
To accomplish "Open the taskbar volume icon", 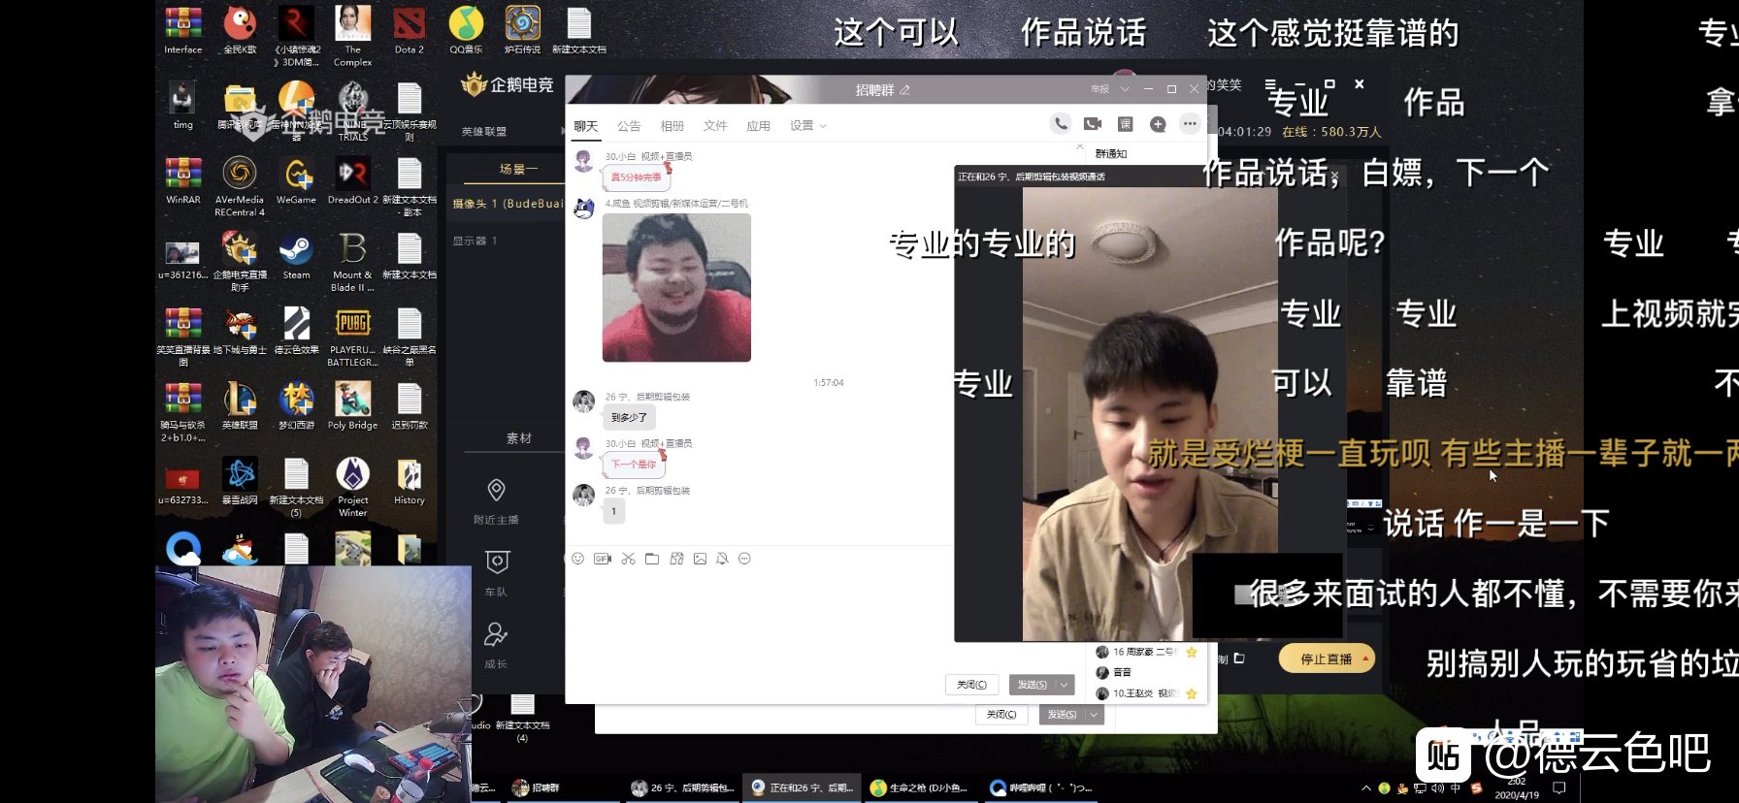I will pos(1437,788).
